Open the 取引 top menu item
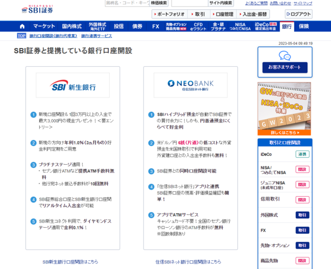This screenshot has height=269, width=331. 199,14
